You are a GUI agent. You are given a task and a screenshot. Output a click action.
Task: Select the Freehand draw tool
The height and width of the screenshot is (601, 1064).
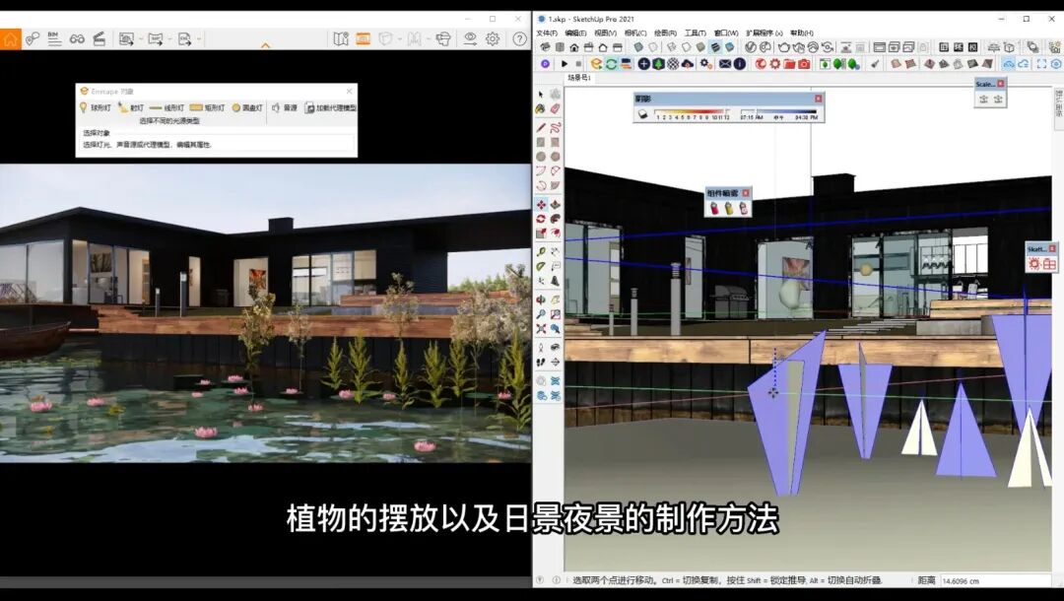[x=555, y=127]
